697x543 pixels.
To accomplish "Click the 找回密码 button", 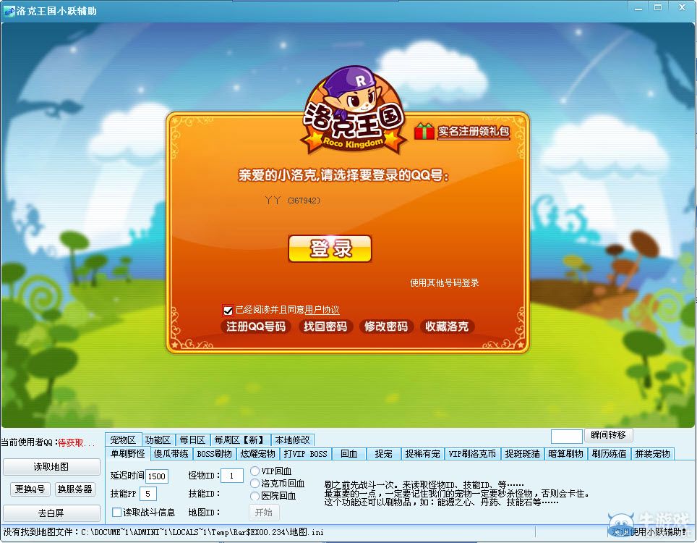I will coord(325,327).
